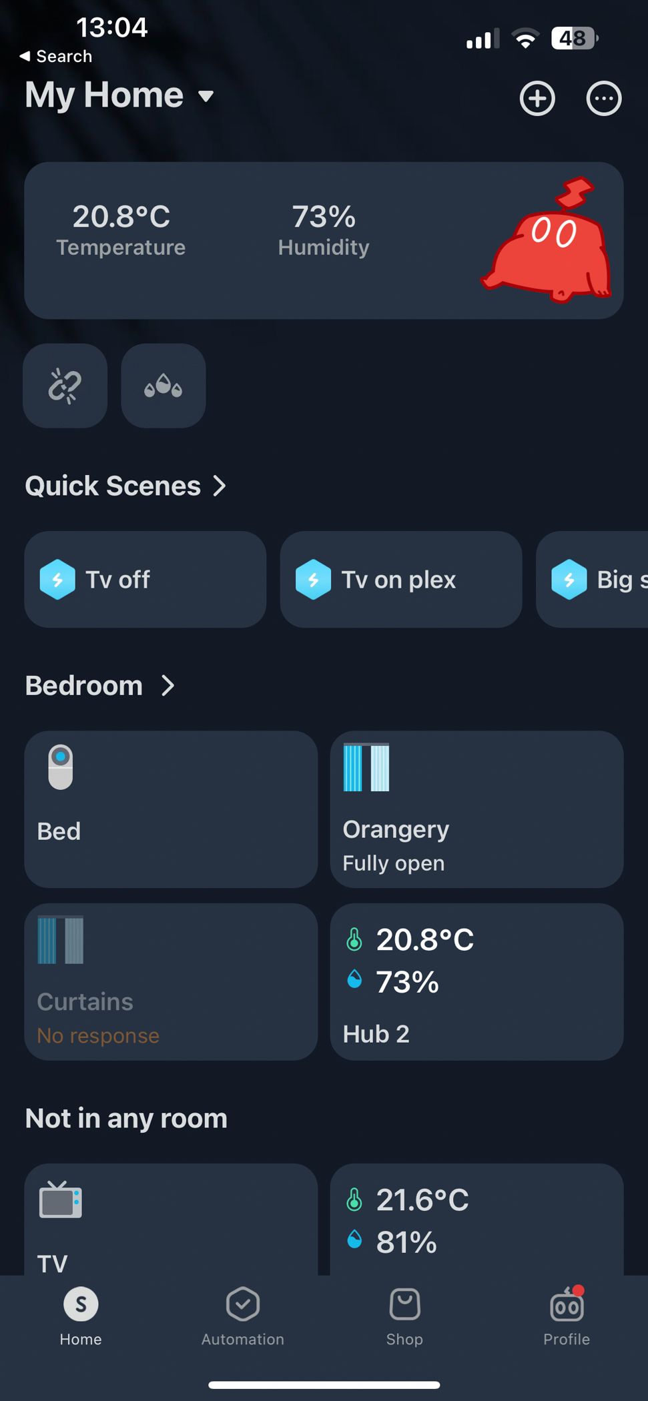
Task: Tap the unresponsive Curtains device card
Action: (171, 982)
